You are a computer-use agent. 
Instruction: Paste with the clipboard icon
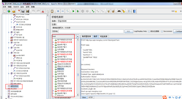[x=52, y=11]
